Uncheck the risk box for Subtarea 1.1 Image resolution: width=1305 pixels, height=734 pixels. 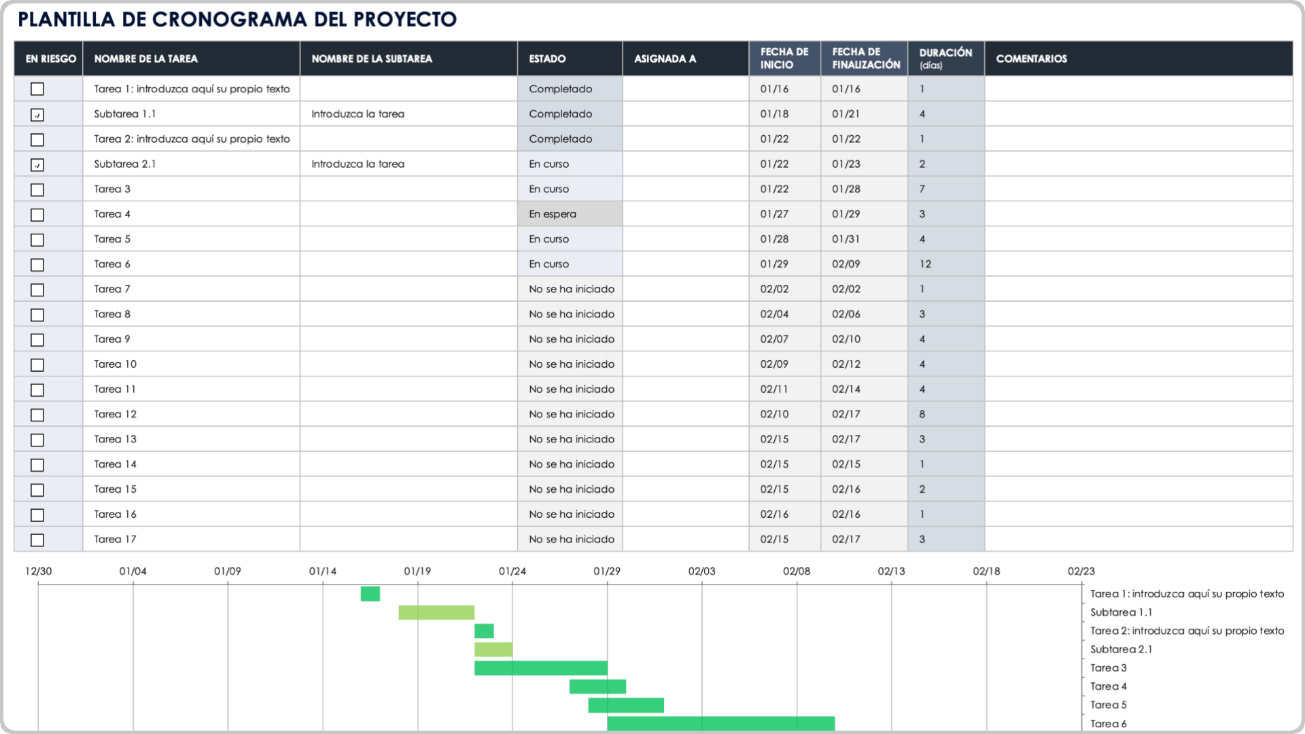coord(37,115)
